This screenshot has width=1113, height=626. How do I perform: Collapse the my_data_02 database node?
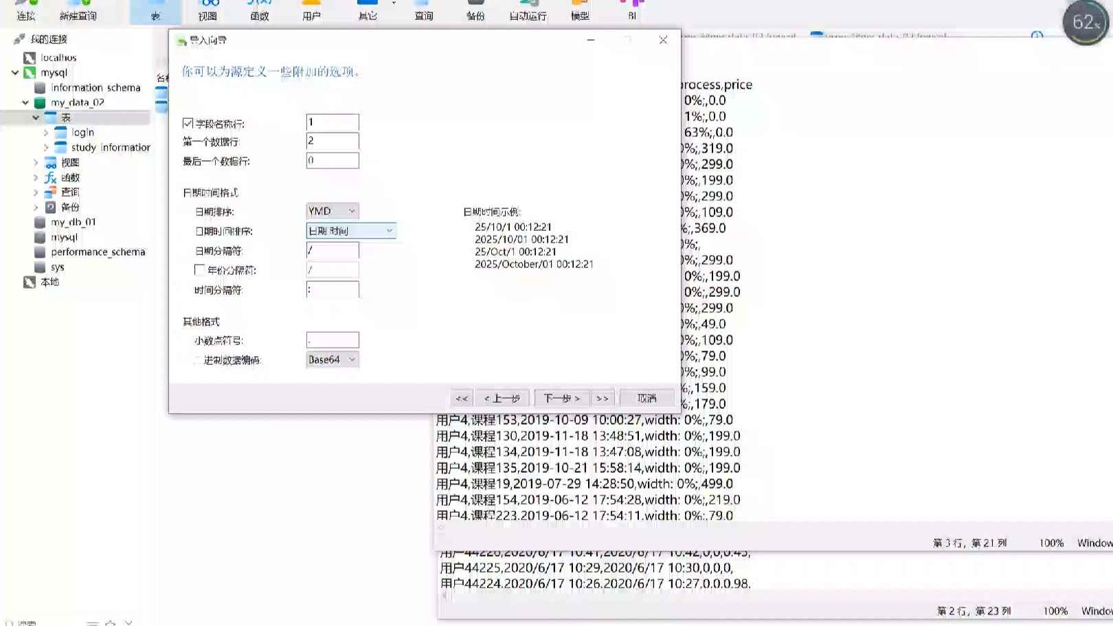(x=25, y=103)
